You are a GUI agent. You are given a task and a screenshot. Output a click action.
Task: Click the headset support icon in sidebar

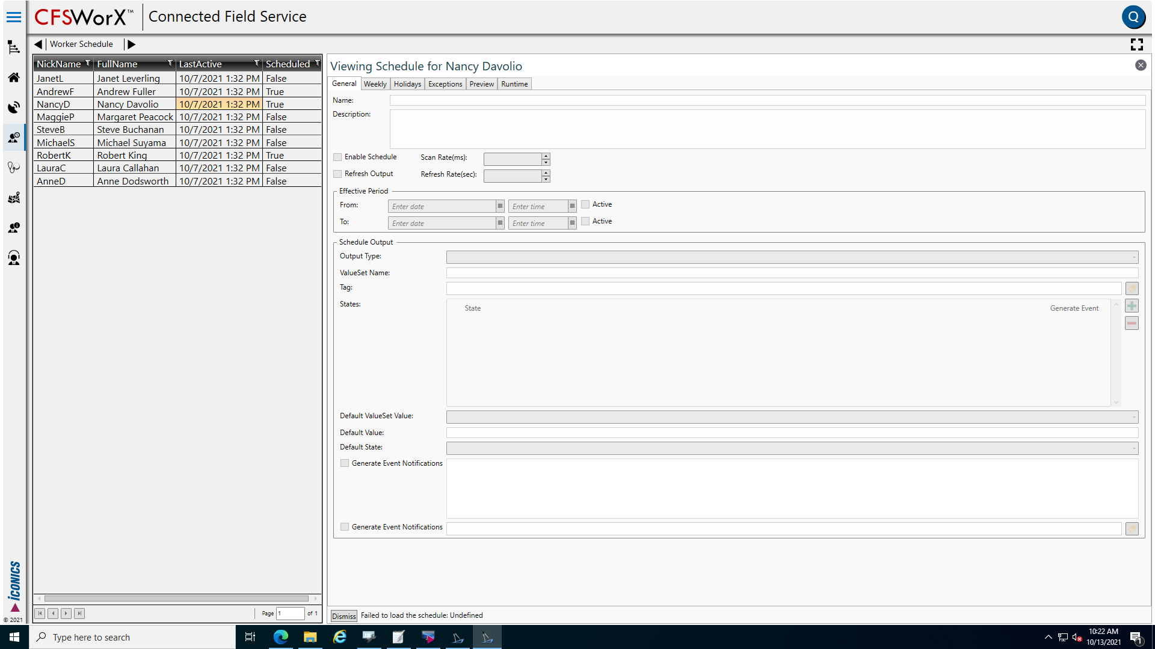pos(13,258)
